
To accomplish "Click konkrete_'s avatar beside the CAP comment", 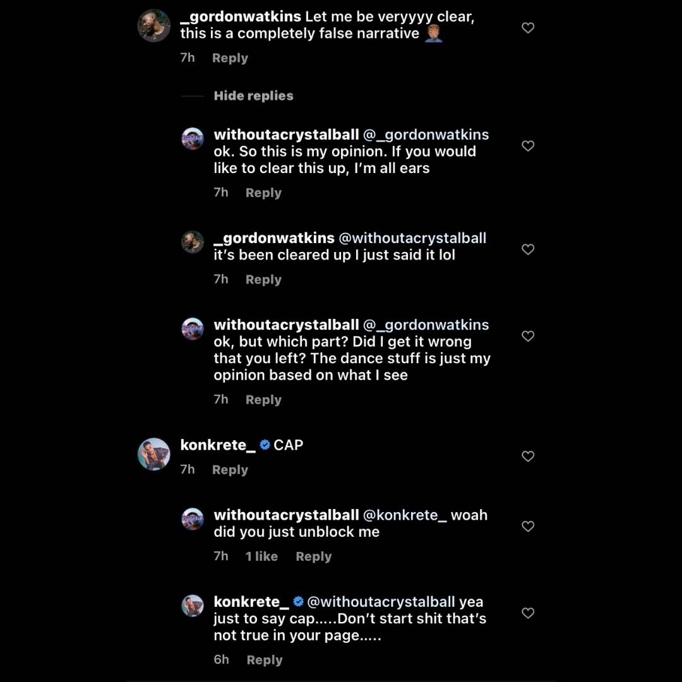I will pos(154,454).
